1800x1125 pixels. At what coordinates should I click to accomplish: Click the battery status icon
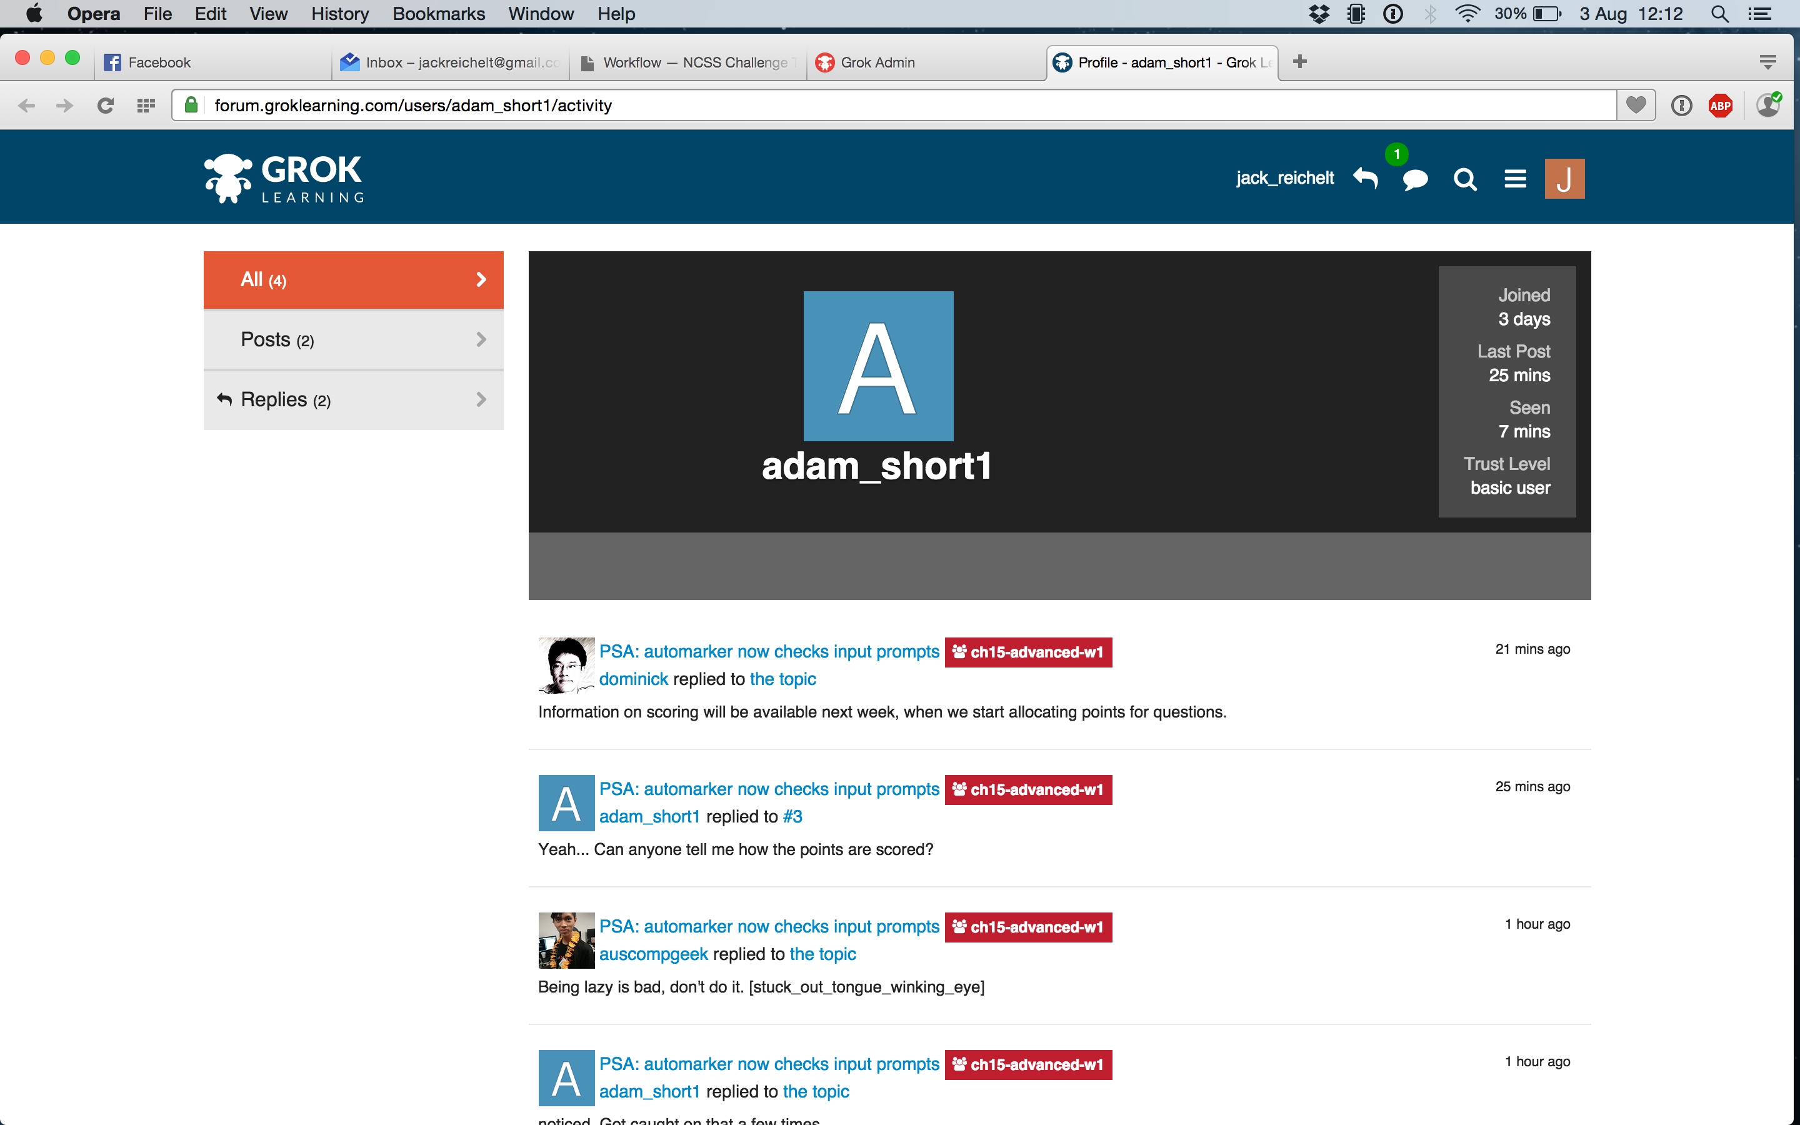[x=1547, y=14]
